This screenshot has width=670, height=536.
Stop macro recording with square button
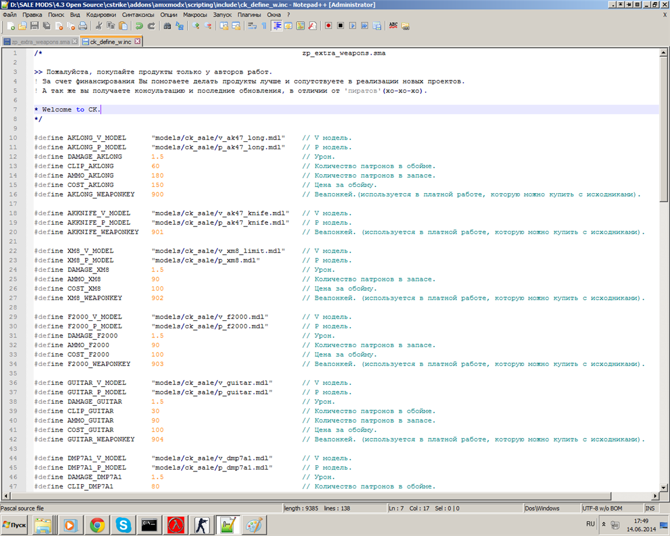click(x=340, y=26)
